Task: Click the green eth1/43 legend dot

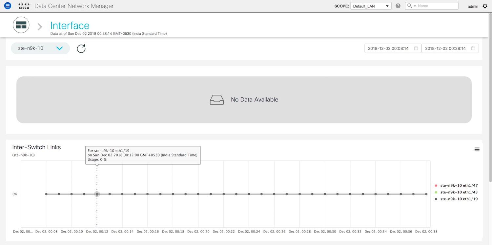Action: tap(436, 192)
